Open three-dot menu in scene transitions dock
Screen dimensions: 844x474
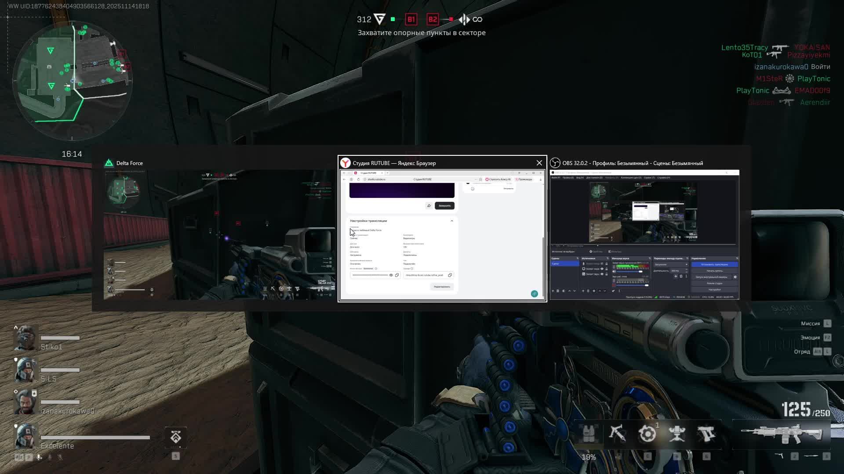click(686, 276)
